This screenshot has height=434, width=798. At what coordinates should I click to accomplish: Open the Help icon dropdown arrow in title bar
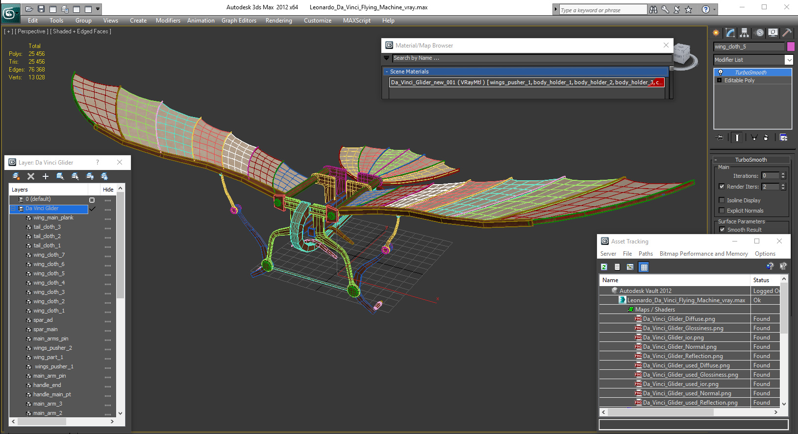[714, 9]
